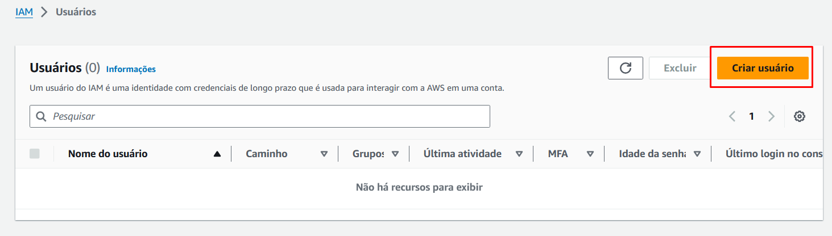Sort by MFA column arrow
Screen dimensions: 832x236
pyautogui.click(x=590, y=154)
